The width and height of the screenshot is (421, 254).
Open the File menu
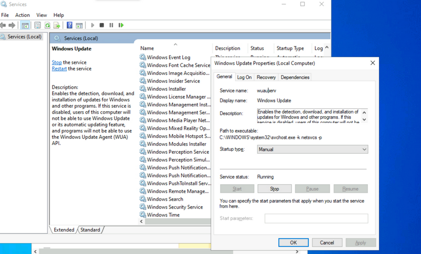pyautogui.click(x=5, y=15)
